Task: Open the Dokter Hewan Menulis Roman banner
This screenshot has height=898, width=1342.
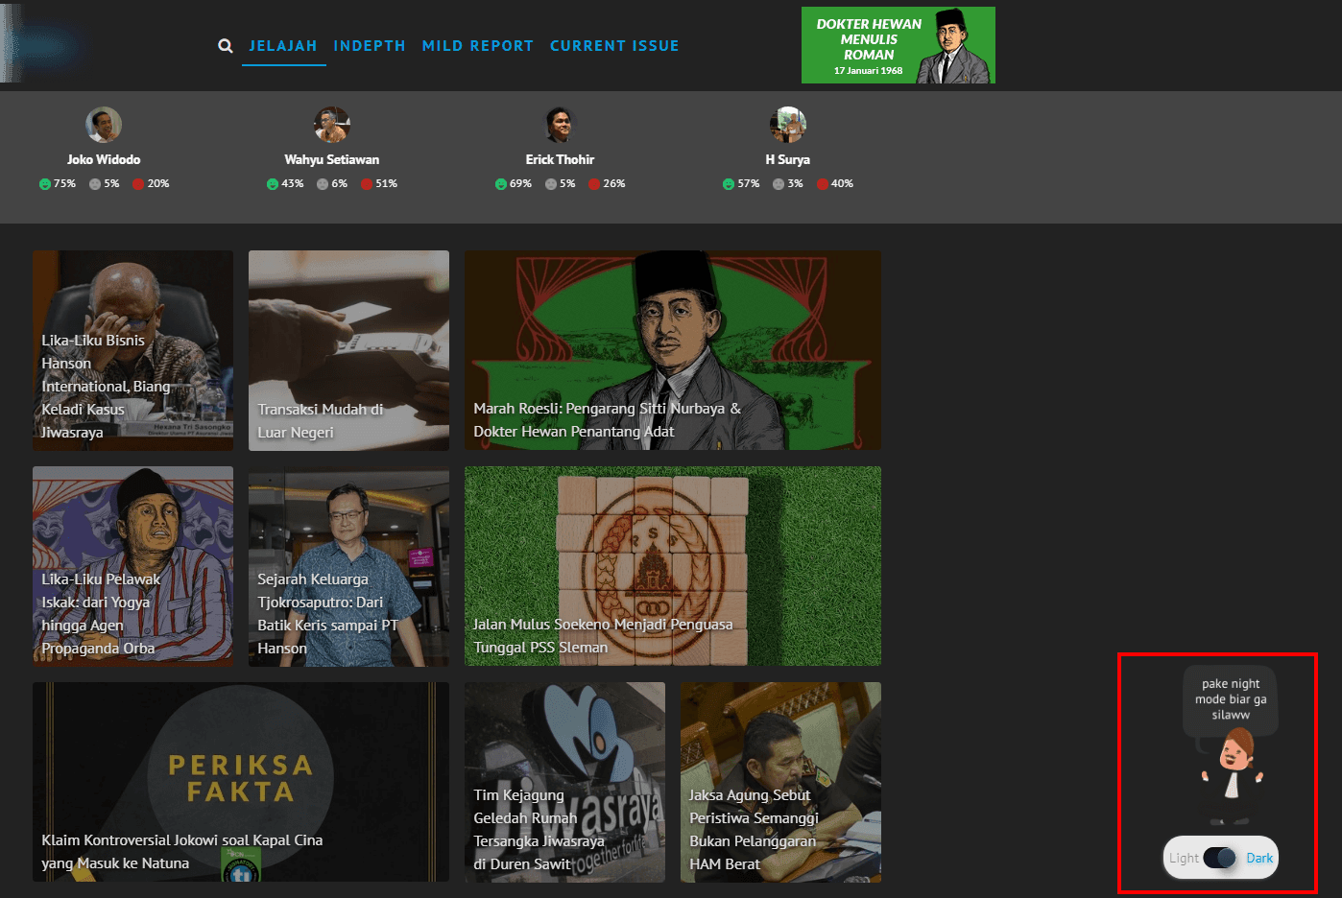Action: pos(898,45)
